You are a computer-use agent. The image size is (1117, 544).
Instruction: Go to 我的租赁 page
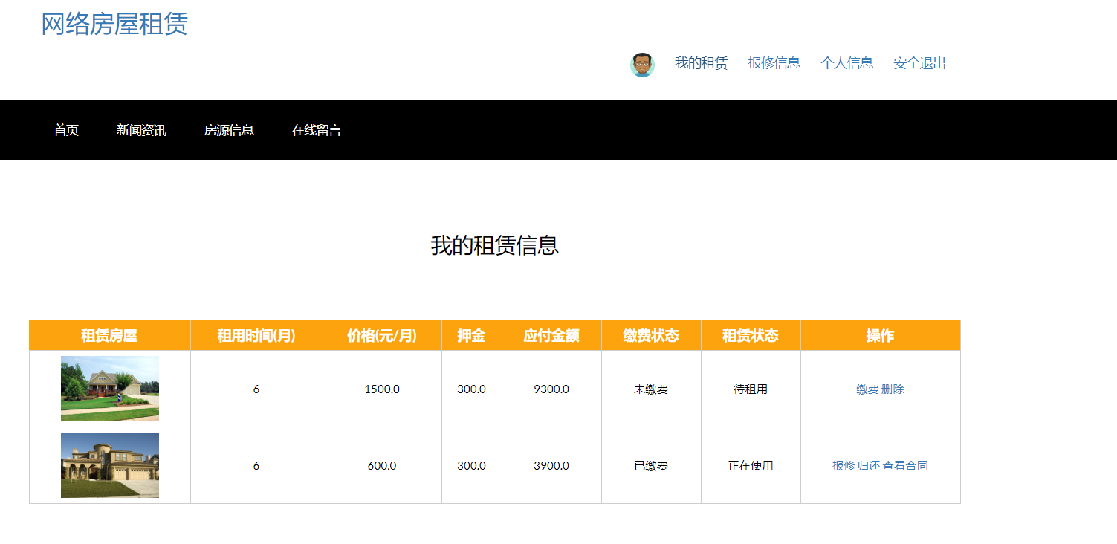[701, 63]
